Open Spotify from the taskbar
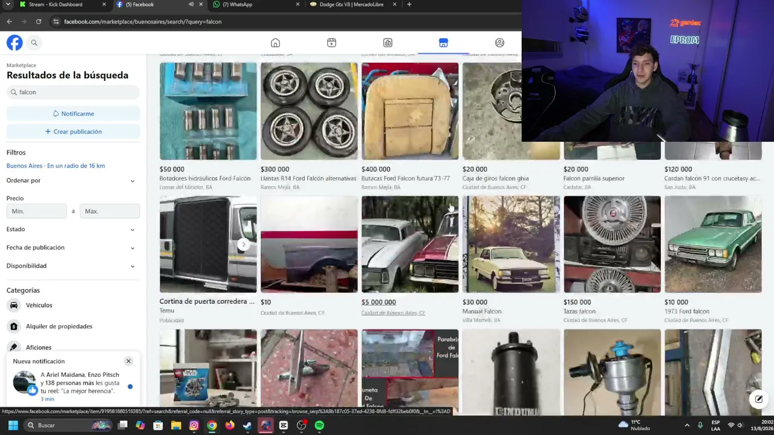This screenshot has height=435, width=774. (319, 425)
